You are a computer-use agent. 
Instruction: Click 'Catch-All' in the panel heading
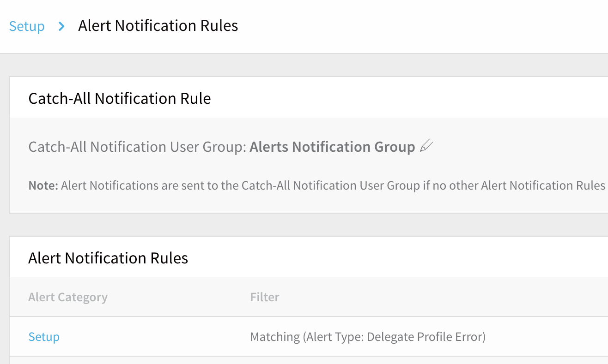60,98
